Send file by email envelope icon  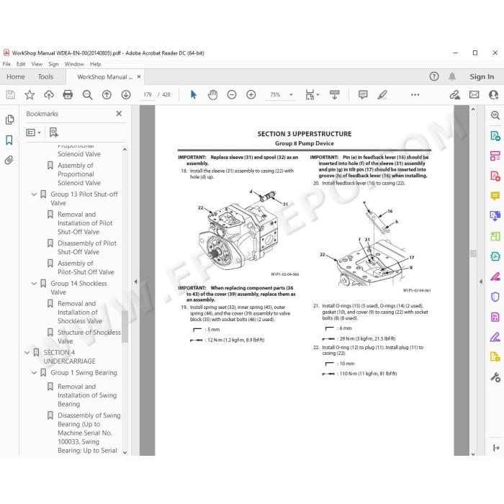474,94
